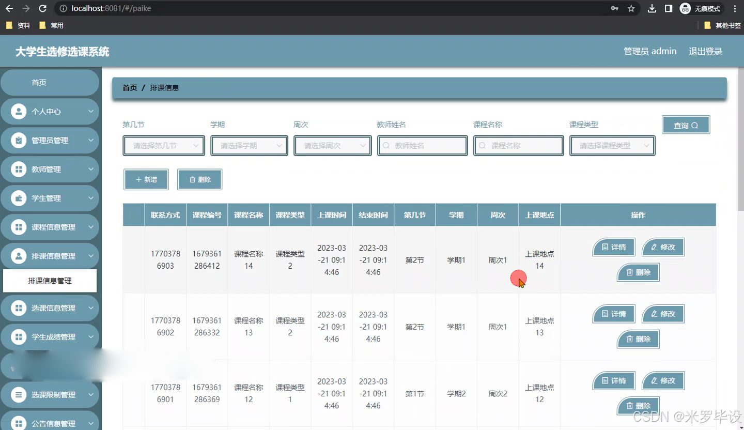Reload the page with the refresh icon
744x430 pixels.
tap(43, 8)
